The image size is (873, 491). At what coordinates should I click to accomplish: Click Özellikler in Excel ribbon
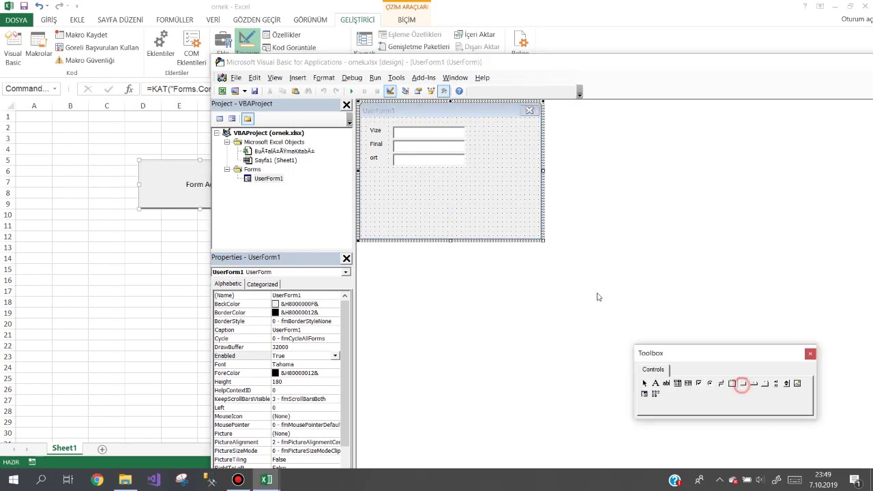(282, 35)
